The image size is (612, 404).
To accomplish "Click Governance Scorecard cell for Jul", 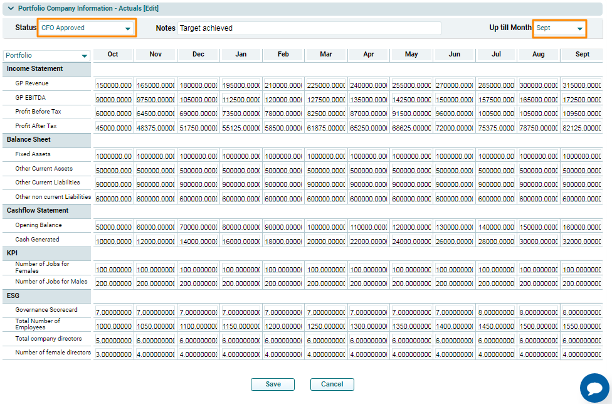I will [x=496, y=312].
